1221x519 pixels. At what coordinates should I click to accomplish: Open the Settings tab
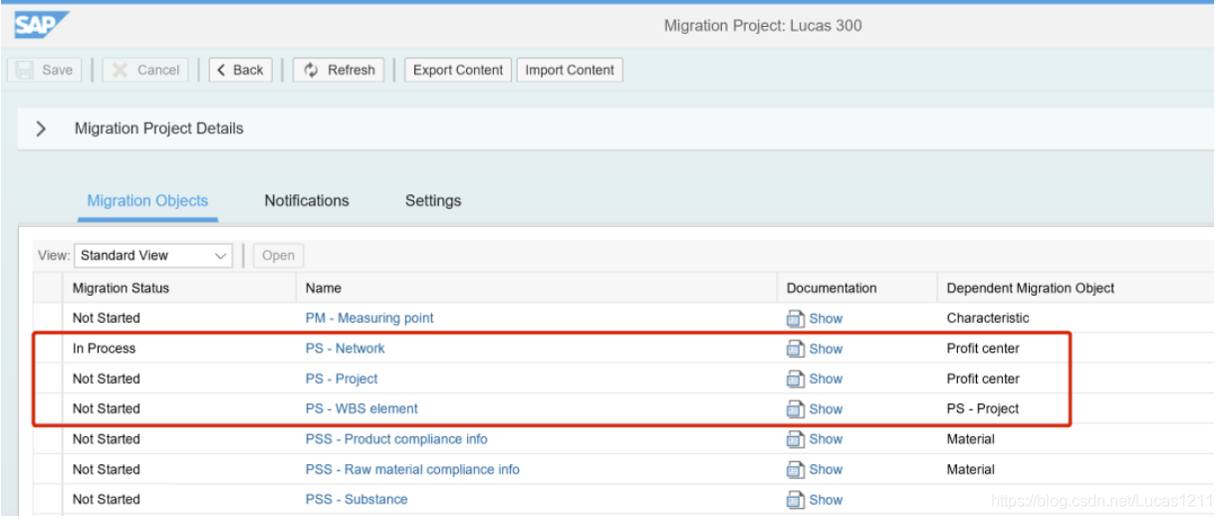pos(433,200)
